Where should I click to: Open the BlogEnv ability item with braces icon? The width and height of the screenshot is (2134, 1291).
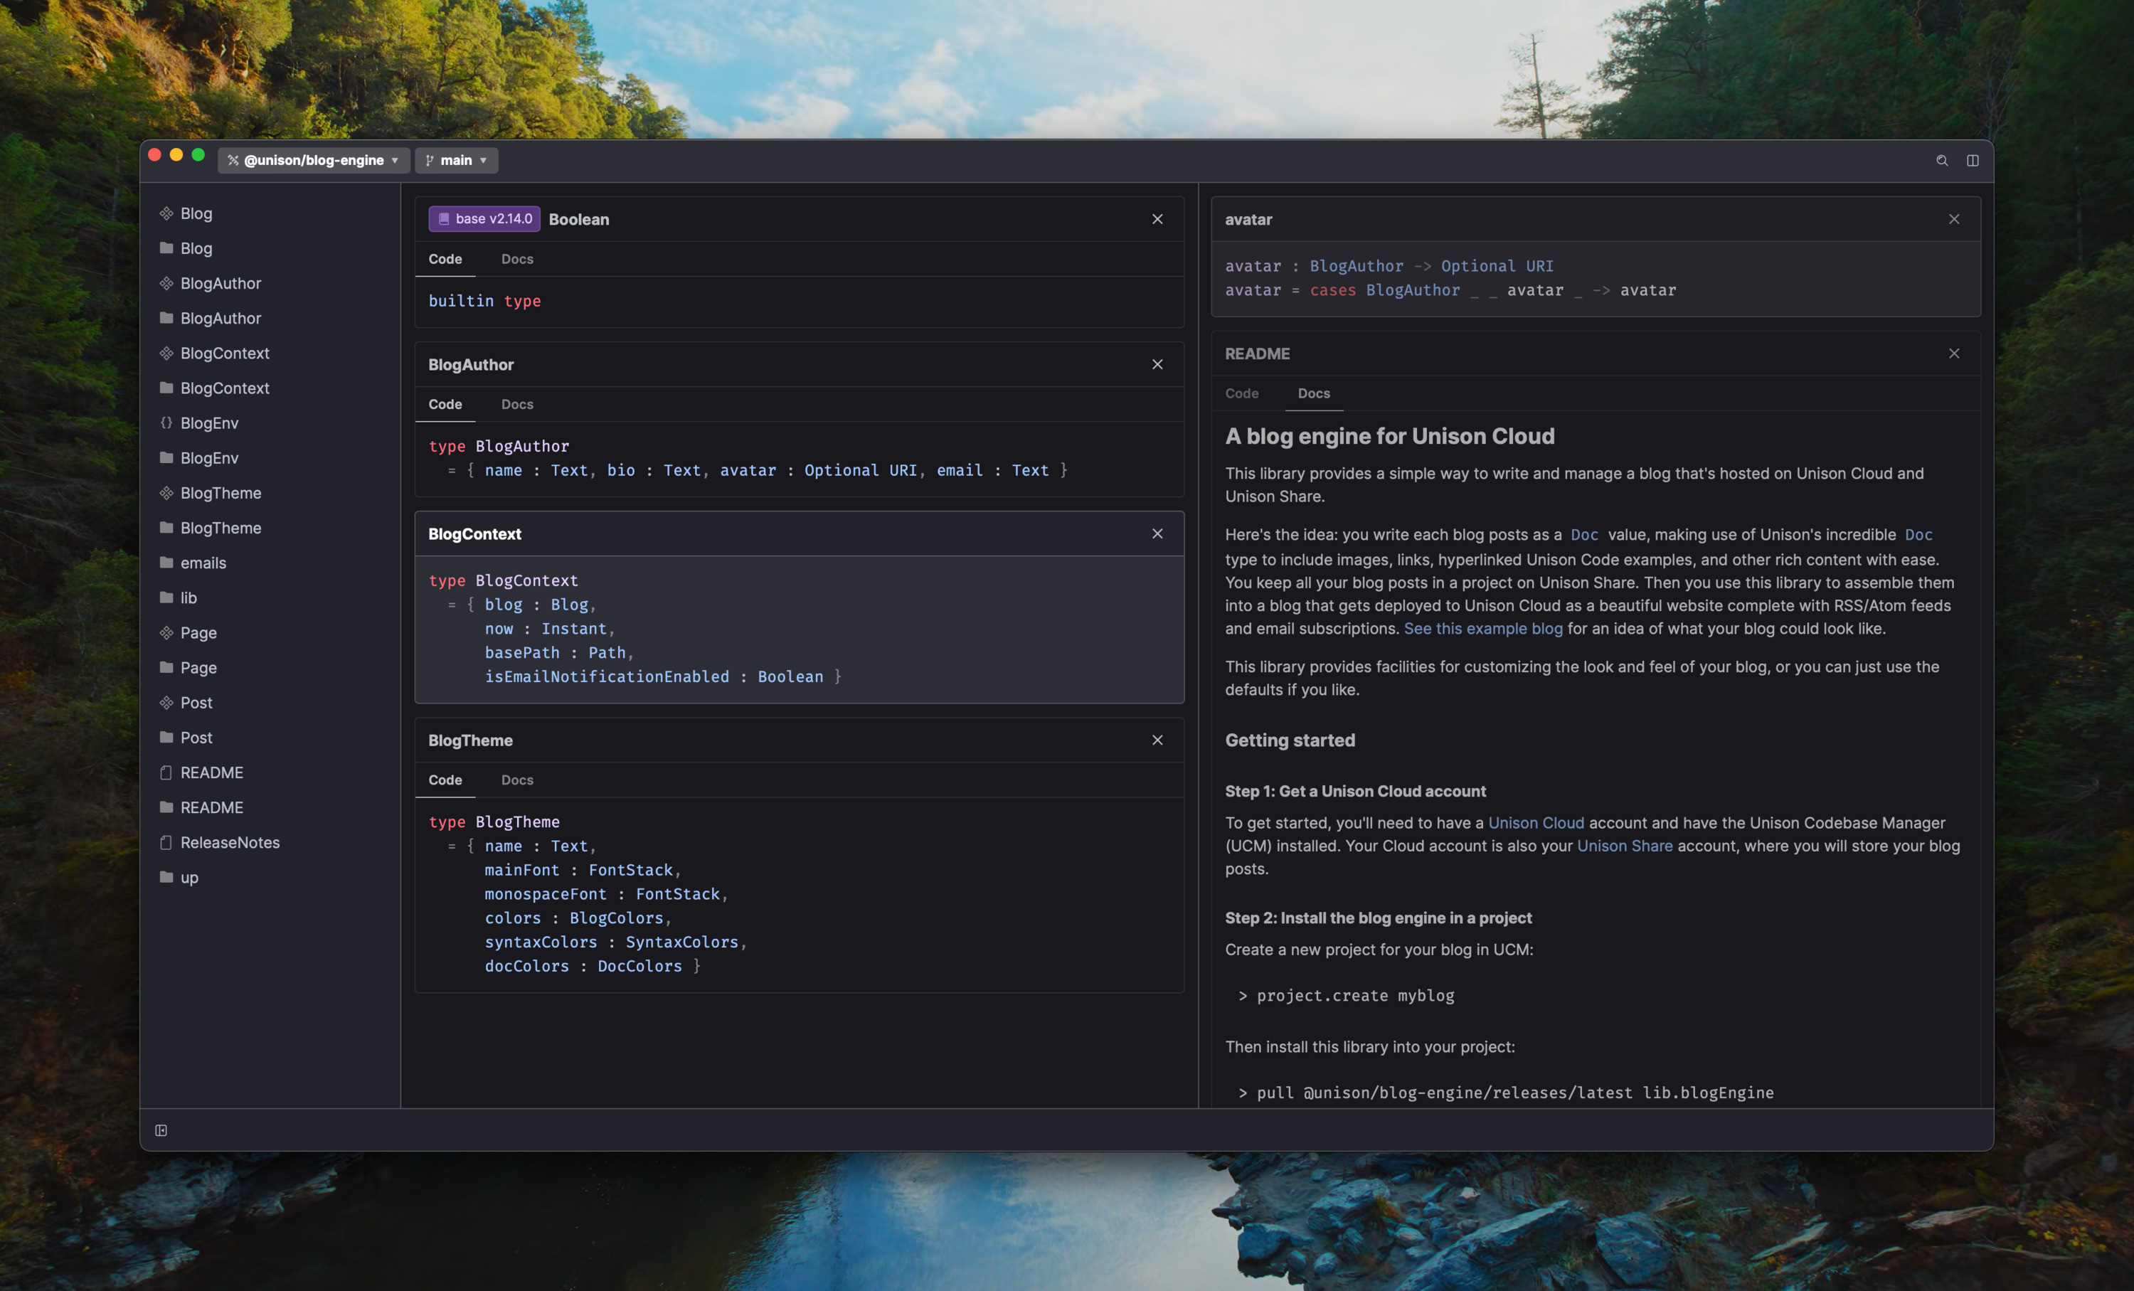208,423
